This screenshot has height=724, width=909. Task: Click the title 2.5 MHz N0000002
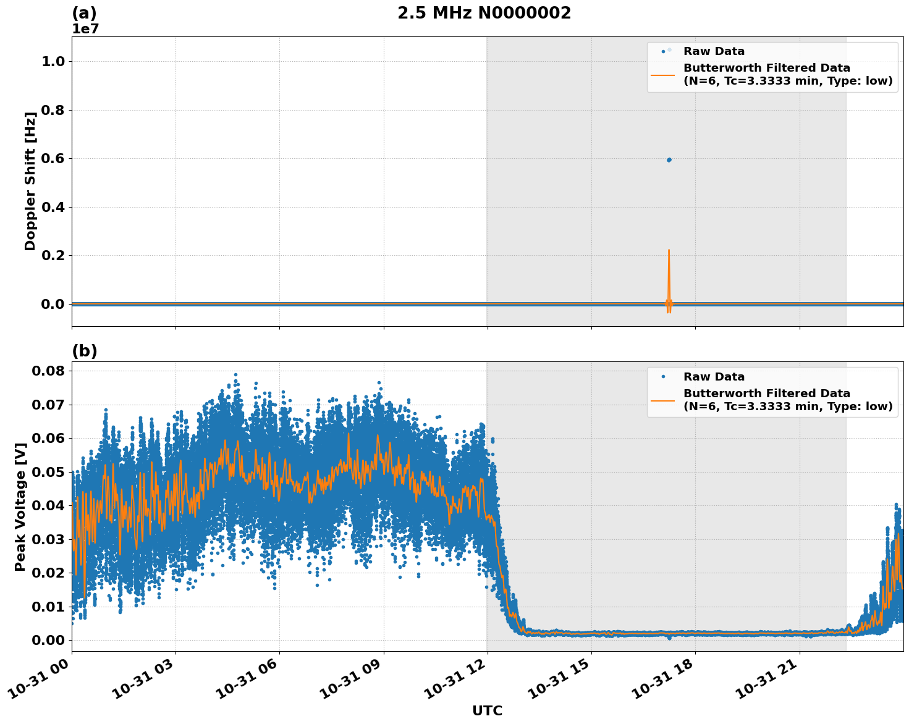tap(484, 12)
